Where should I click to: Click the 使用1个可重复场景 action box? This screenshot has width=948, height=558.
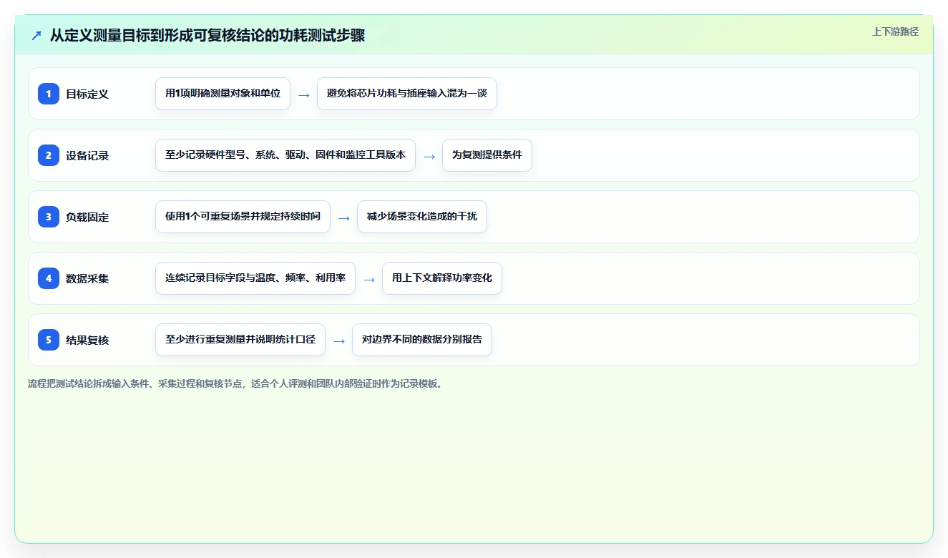[x=243, y=217]
